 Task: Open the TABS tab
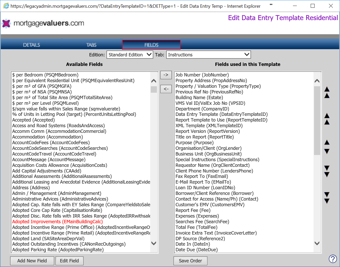(91, 45)
